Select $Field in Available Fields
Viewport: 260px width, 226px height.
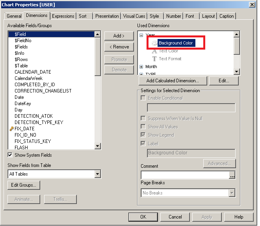coord(51,34)
